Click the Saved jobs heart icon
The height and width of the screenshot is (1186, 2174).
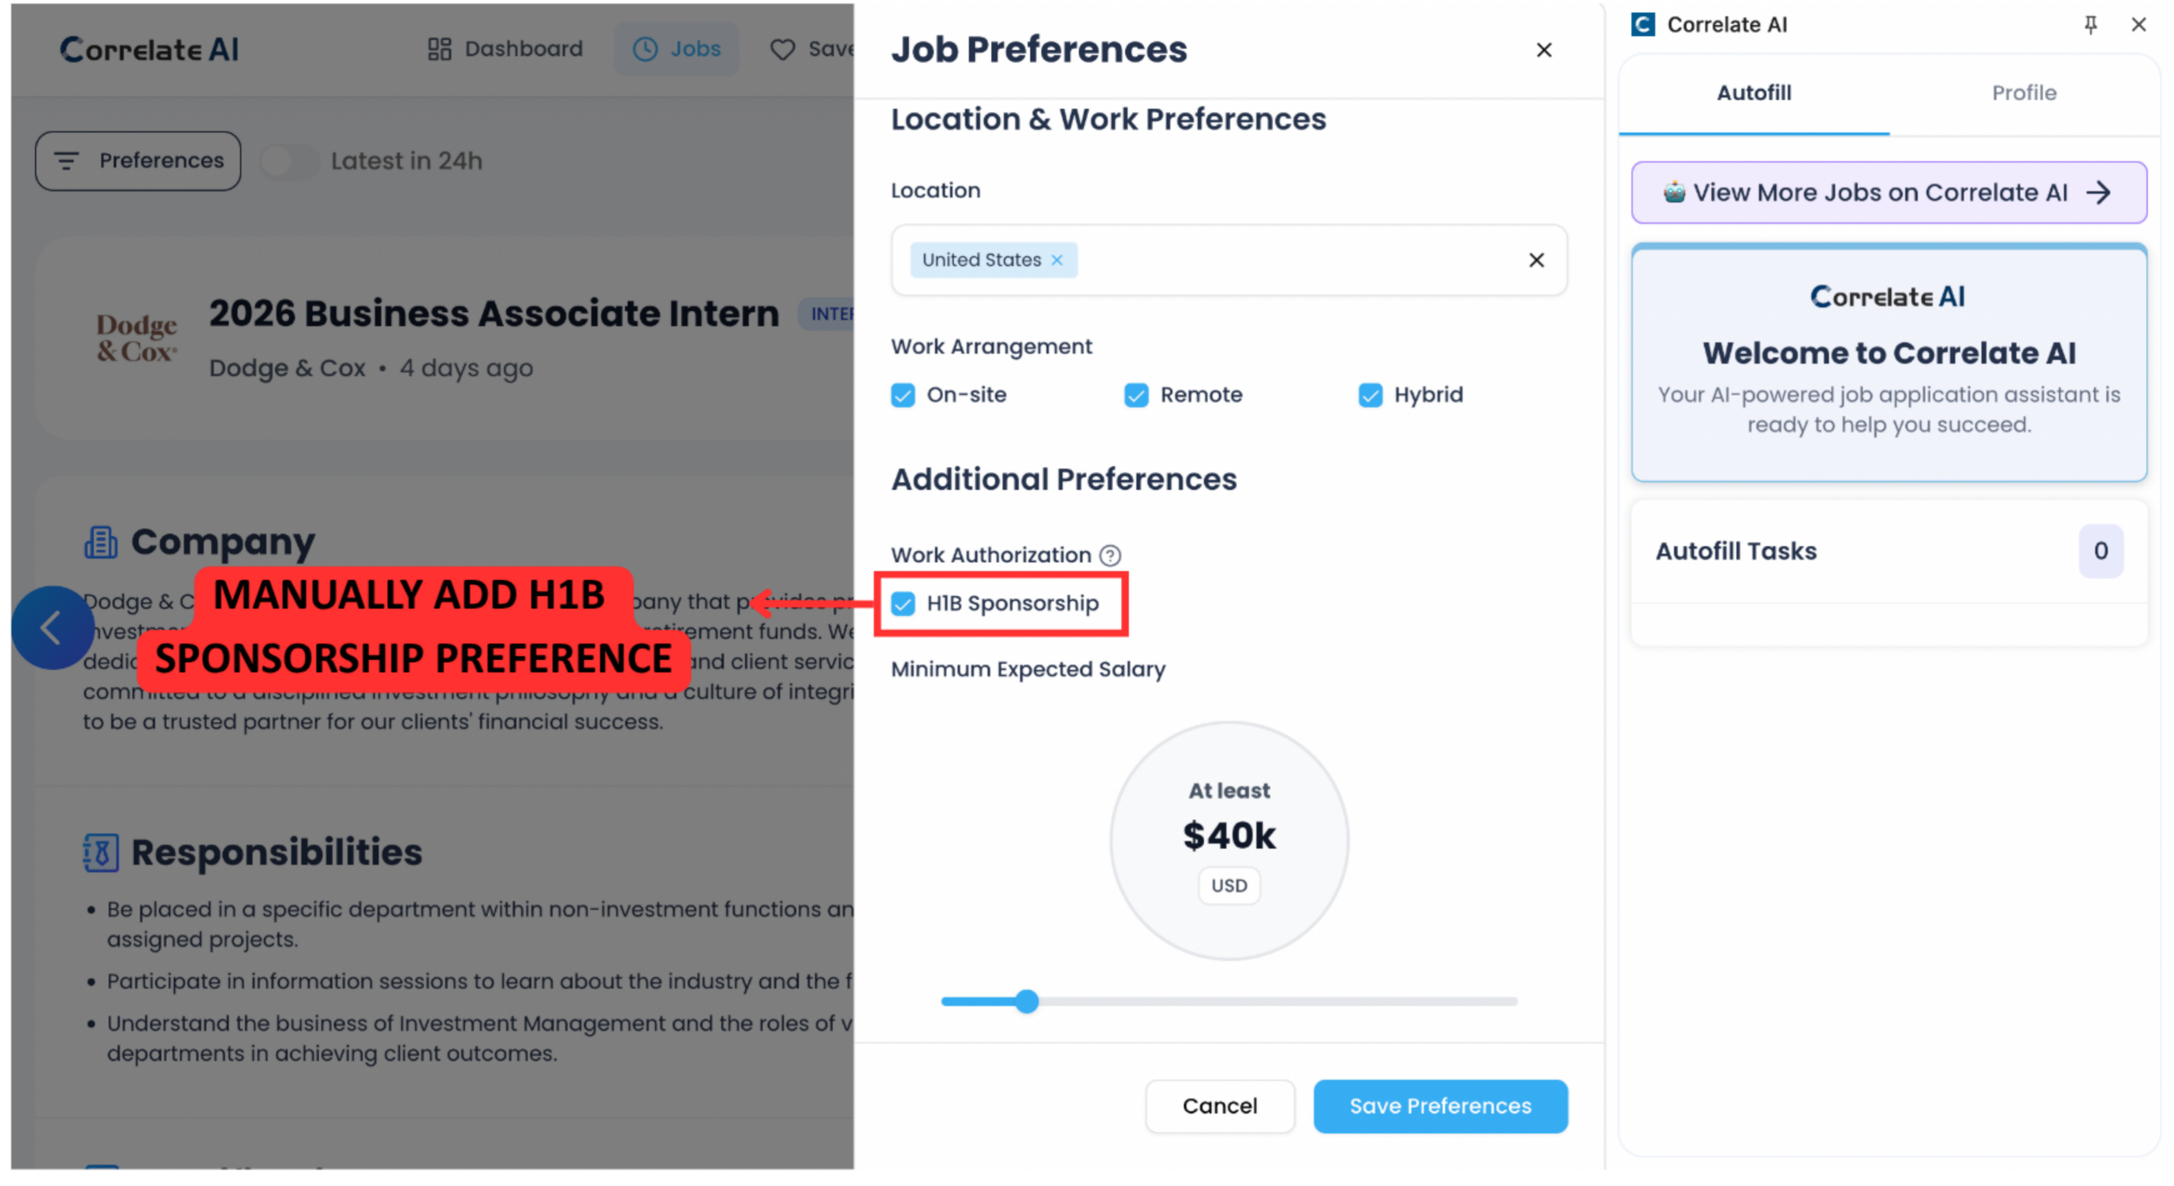[x=783, y=48]
